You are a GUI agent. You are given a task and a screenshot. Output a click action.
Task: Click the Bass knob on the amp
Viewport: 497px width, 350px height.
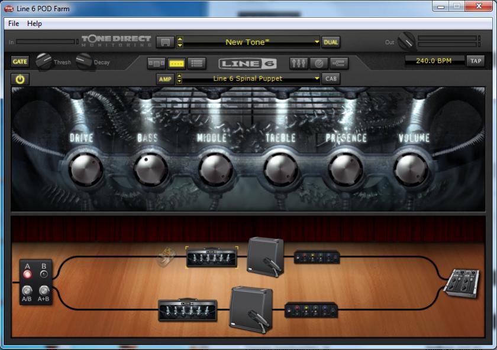pyautogui.click(x=151, y=169)
